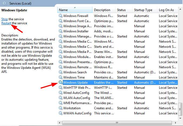Click the Windows Remote service gear icon

click(61, 67)
